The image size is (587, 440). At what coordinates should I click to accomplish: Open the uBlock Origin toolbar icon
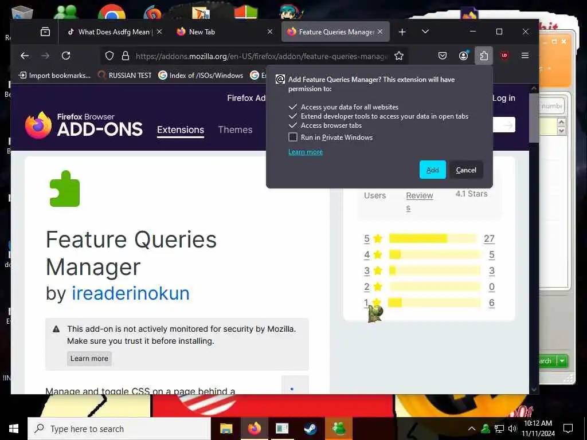click(x=504, y=56)
